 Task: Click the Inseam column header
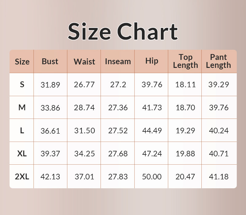tap(118, 61)
